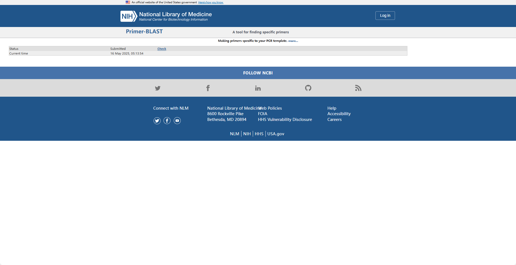Open the US flag icon in top banner
This screenshot has width=516, height=265.
pos(128,2)
